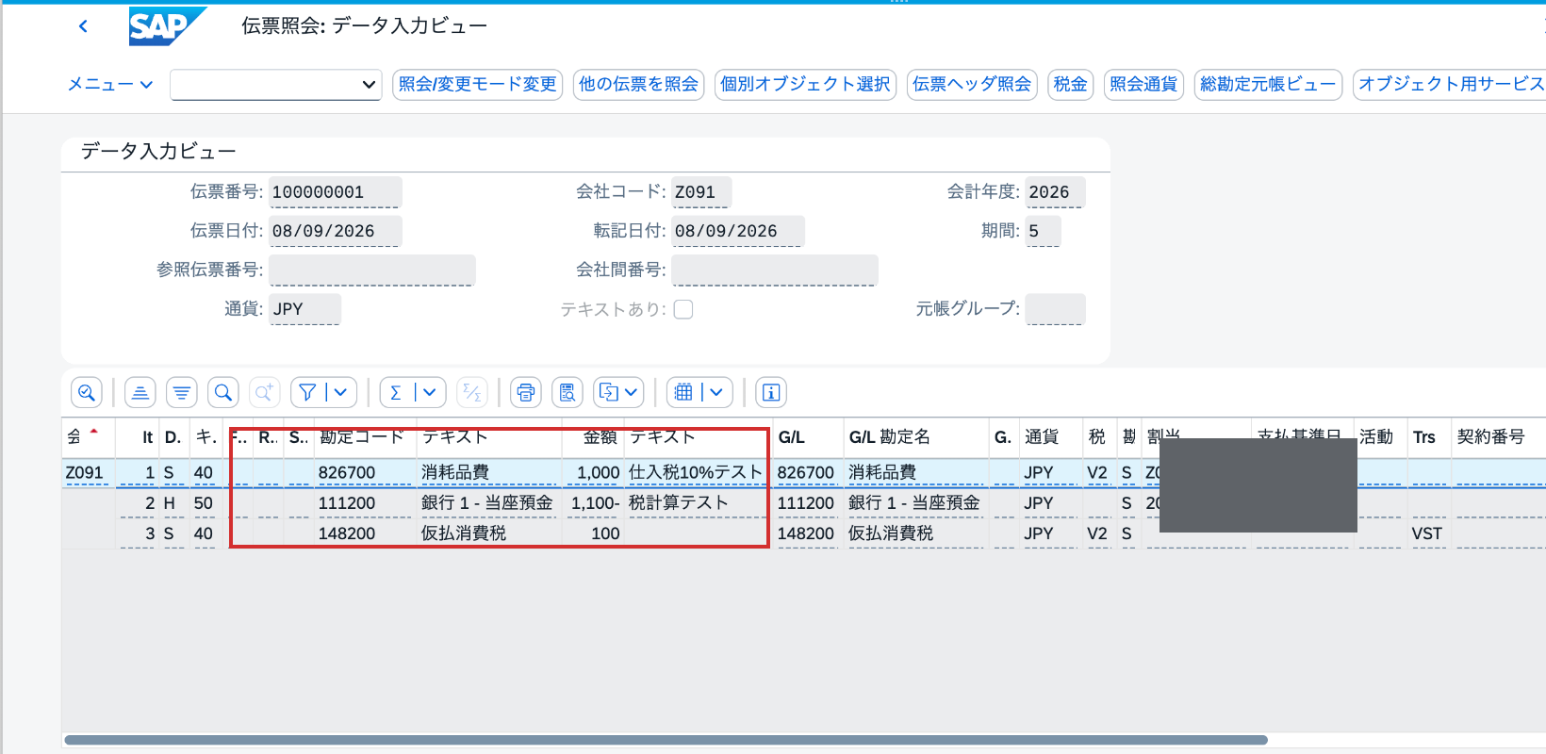Expand the filter options dropdown arrow

(340, 392)
